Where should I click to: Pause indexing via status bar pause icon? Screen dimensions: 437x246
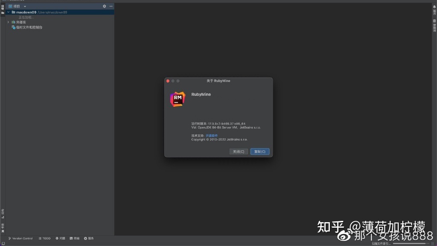point(433,243)
